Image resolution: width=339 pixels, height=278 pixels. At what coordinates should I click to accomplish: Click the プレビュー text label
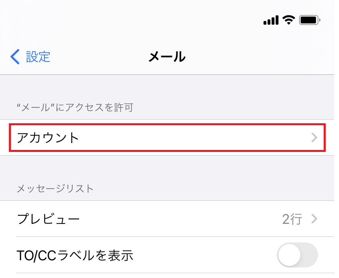[x=48, y=219]
